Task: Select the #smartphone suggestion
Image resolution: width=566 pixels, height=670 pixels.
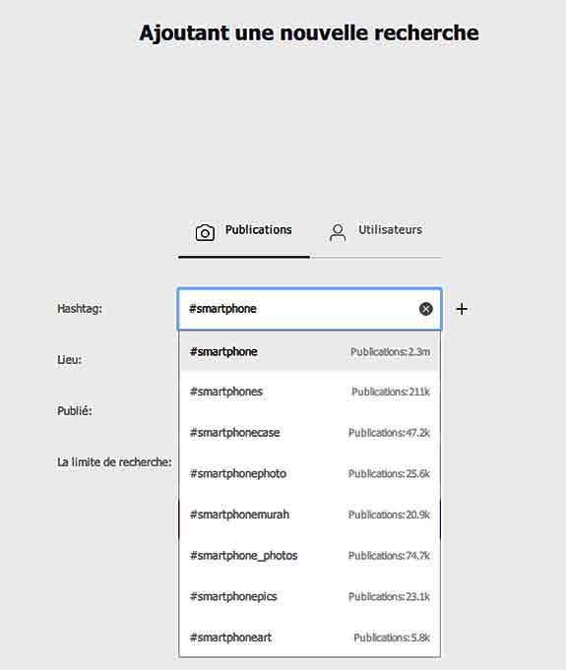Action: point(309,351)
